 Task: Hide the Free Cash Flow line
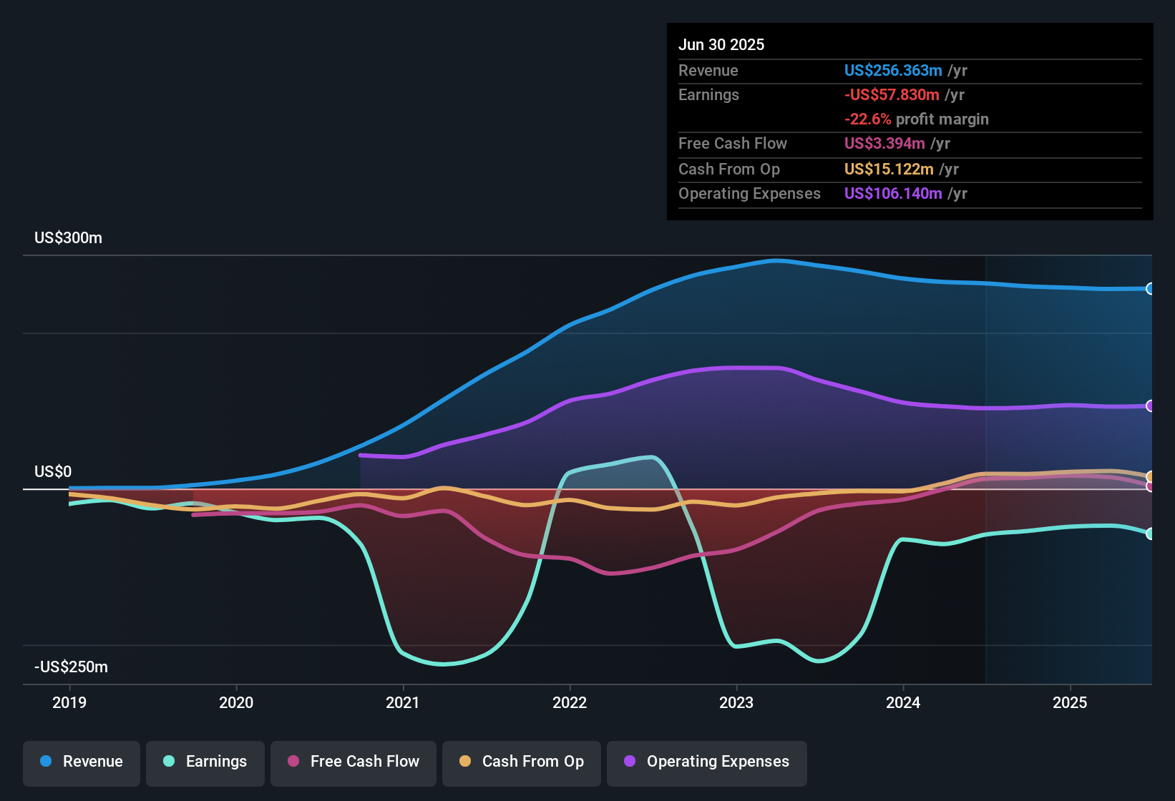click(354, 762)
